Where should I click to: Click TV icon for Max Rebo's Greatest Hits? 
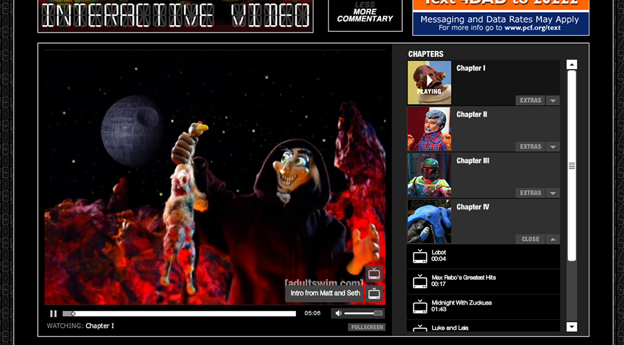point(420,281)
